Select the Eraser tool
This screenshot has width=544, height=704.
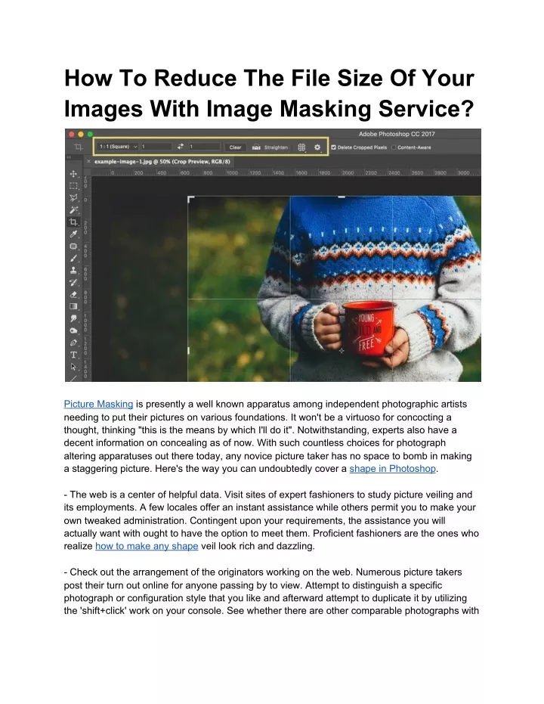click(73, 295)
